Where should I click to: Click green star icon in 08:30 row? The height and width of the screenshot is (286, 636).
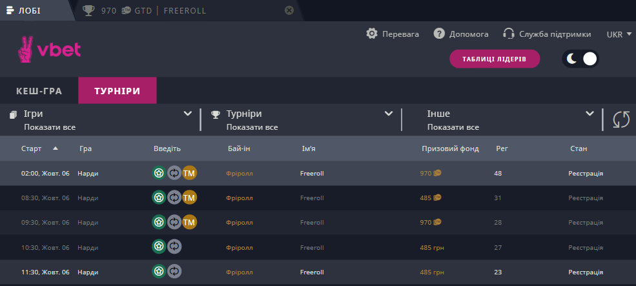159,198
